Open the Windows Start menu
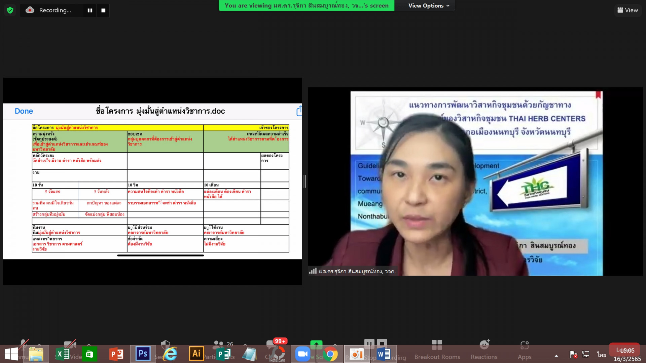The image size is (646, 363). (11, 354)
